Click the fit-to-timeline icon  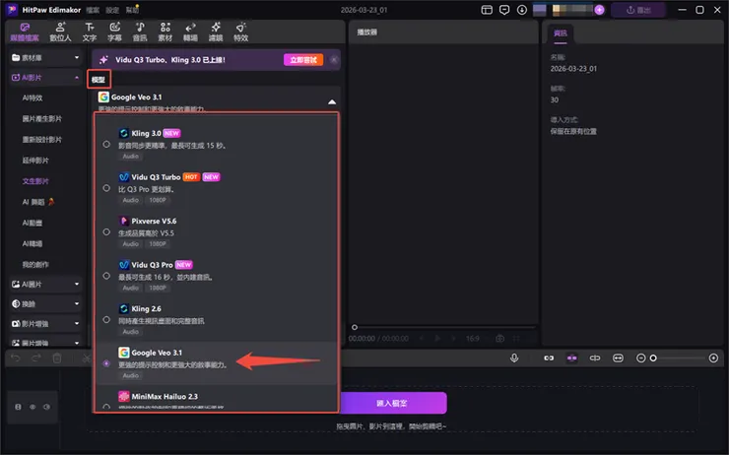(618, 357)
